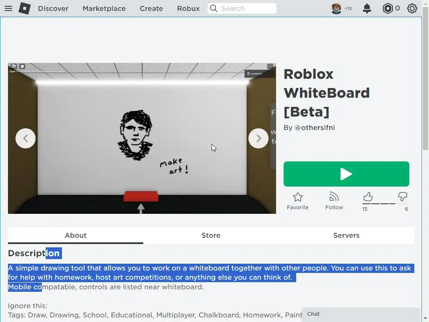Image resolution: width=429 pixels, height=322 pixels.
Task: Open the settings gear menu
Action: (412, 8)
